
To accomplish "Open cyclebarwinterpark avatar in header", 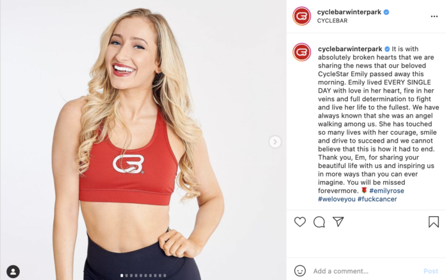I will tap(302, 16).
